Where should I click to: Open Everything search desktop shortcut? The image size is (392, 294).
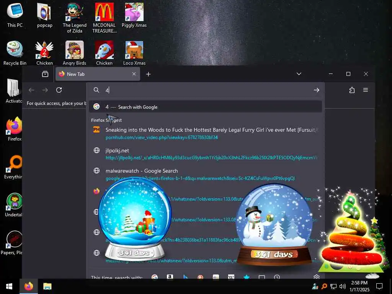pos(14,167)
